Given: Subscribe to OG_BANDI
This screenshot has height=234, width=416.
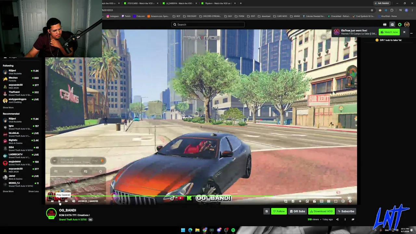Looking at the screenshot, I should (x=346, y=211).
